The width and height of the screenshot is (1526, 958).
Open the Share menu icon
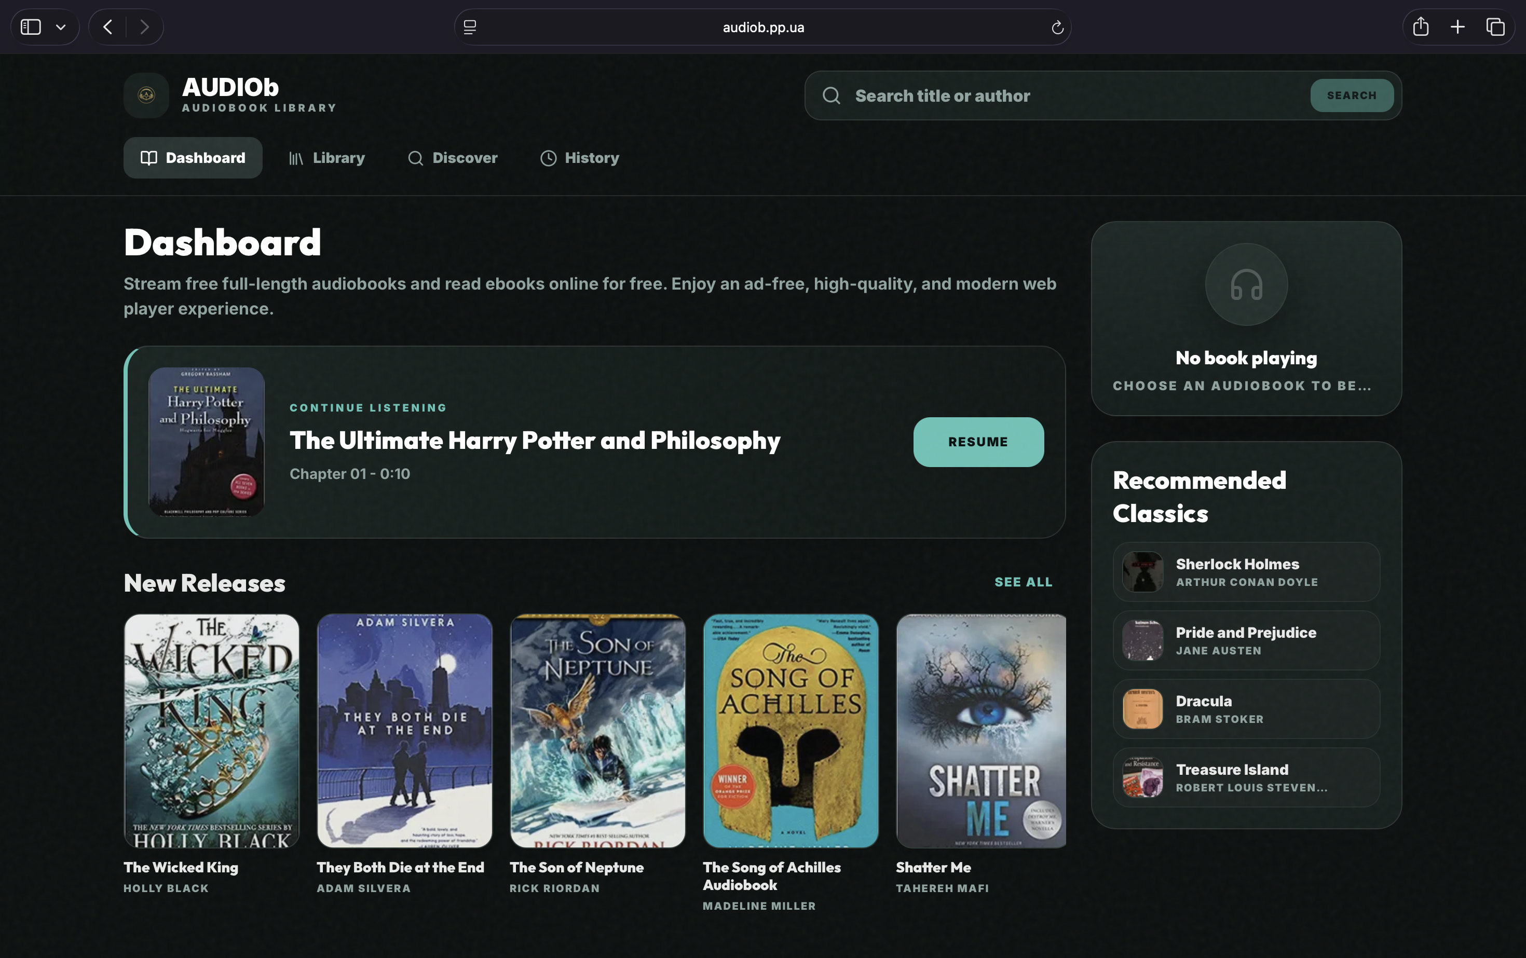click(1420, 26)
